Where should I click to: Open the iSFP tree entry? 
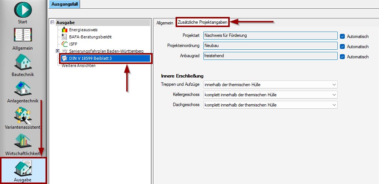pos(74,44)
